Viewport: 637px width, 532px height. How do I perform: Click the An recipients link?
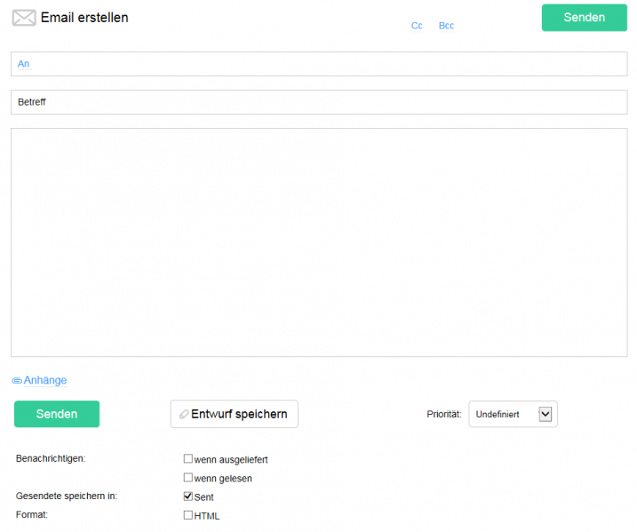pyautogui.click(x=24, y=64)
